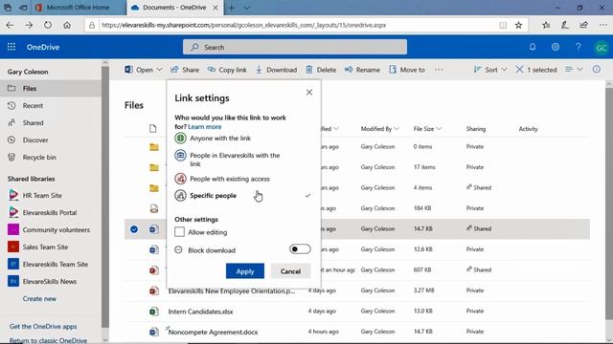Click the Learn more link
Screen dimensions: 613x344
tap(204, 127)
